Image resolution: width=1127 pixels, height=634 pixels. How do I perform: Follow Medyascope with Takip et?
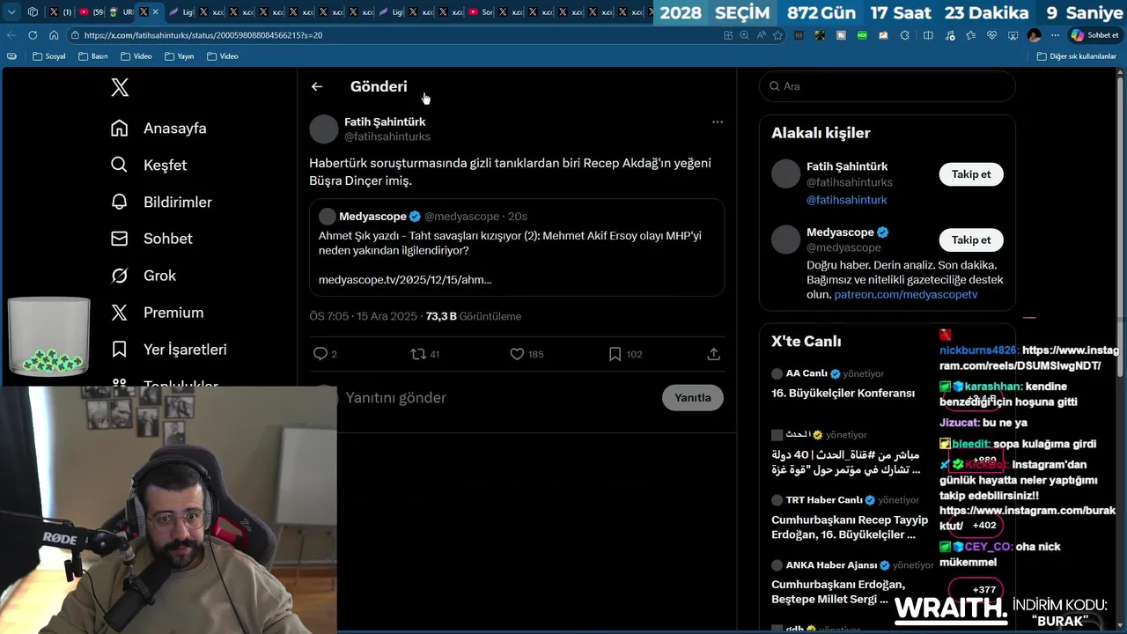pos(971,240)
